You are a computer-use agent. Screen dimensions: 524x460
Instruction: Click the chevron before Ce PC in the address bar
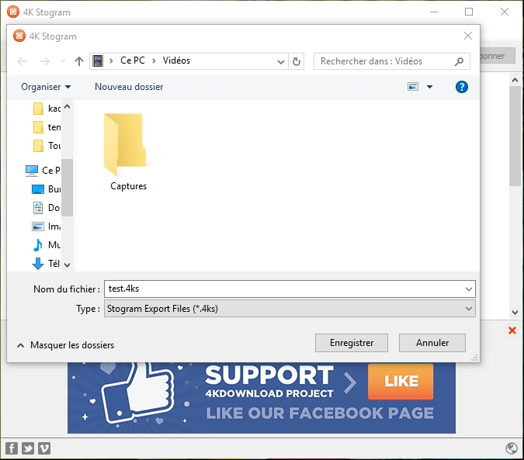111,61
